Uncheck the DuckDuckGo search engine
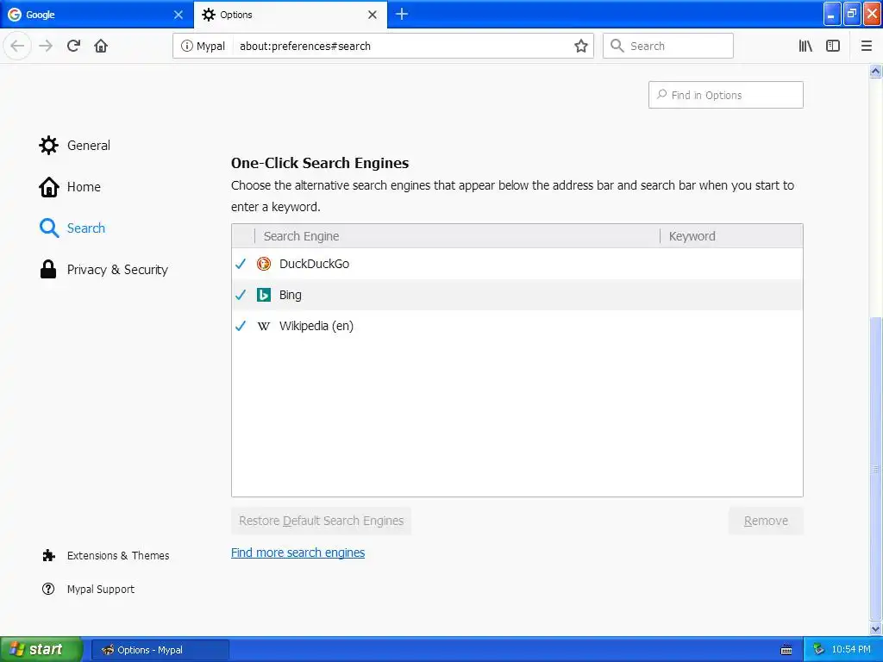This screenshot has width=883, height=662. pyautogui.click(x=241, y=264)
